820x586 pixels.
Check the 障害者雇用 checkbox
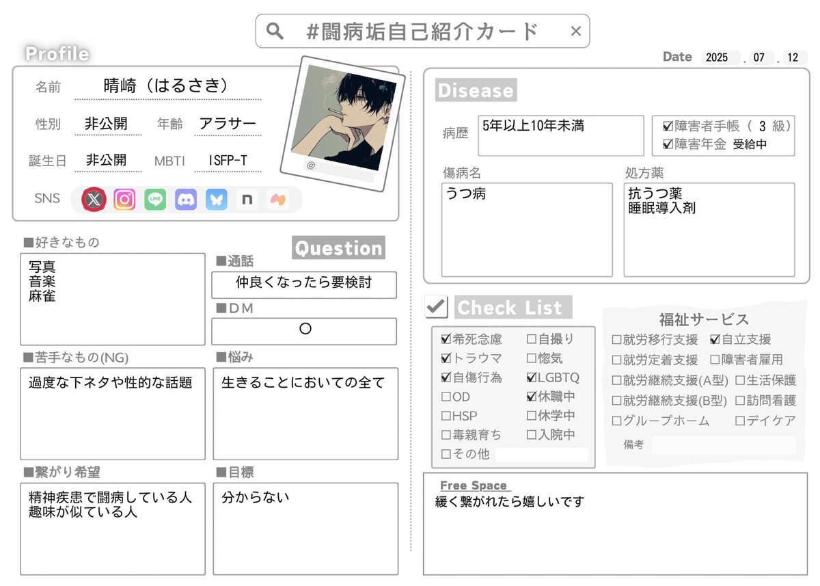click(x=715, y=360)
